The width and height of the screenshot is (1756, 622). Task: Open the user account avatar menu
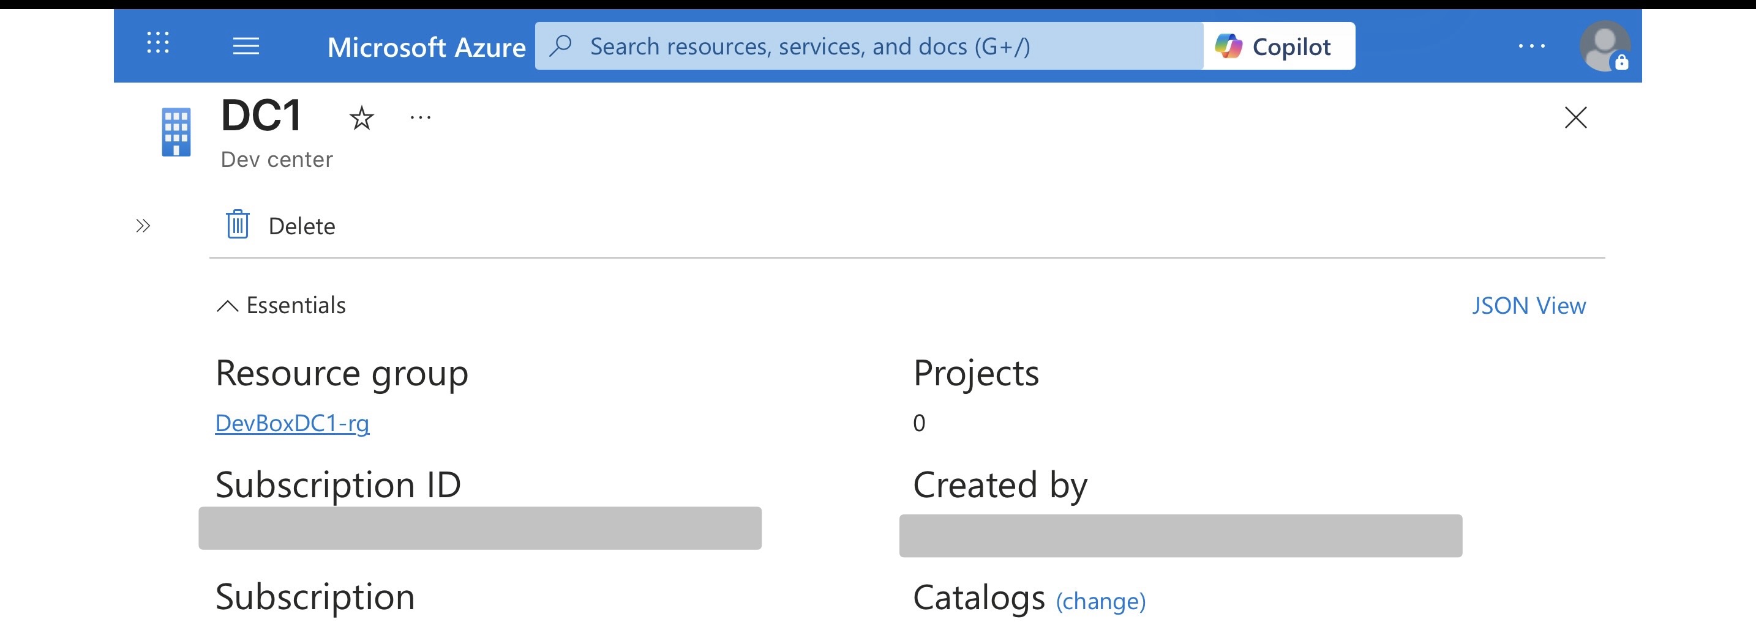click(x=1604, y=46)
